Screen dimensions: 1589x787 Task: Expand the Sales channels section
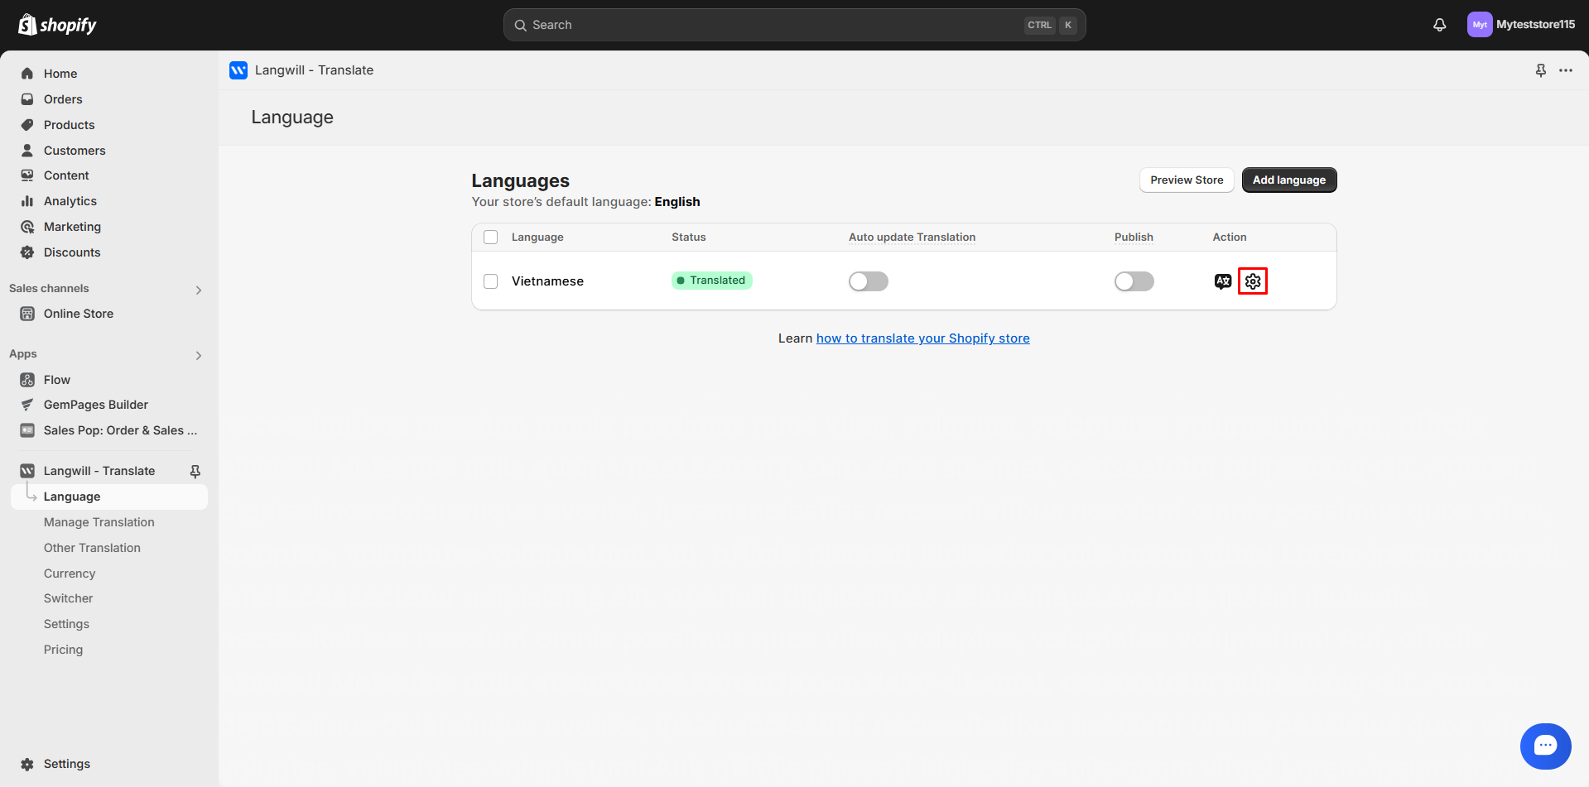coord(198,290)
